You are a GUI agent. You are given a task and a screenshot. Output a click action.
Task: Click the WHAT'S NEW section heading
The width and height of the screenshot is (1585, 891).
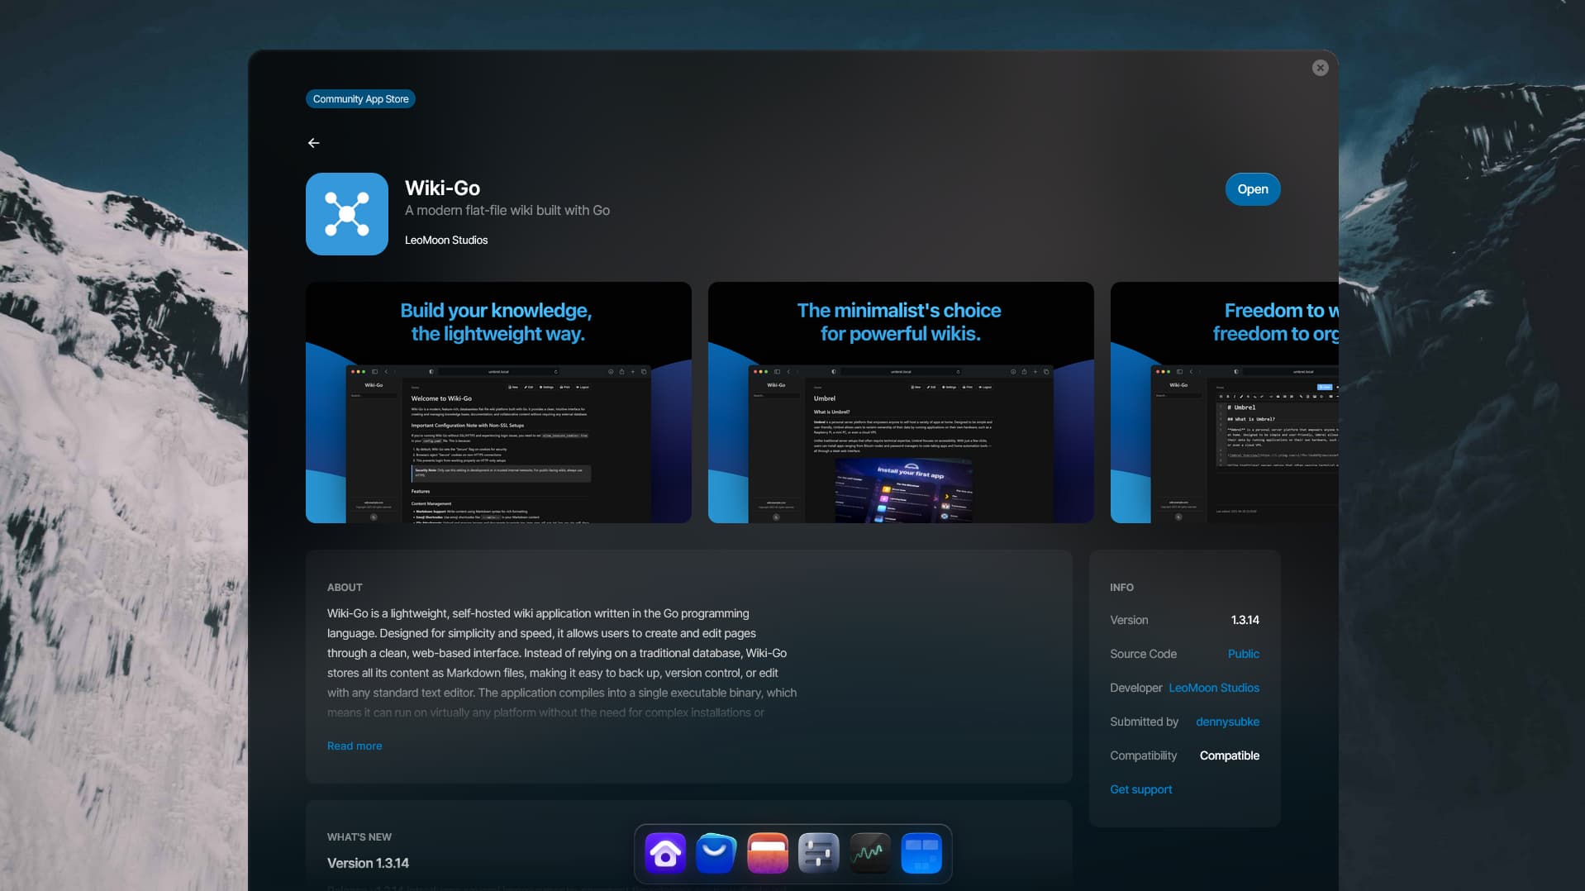pyautogui.click(x=359, y=837)
